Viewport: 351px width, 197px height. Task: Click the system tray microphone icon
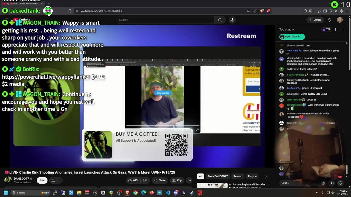point(322,193)
